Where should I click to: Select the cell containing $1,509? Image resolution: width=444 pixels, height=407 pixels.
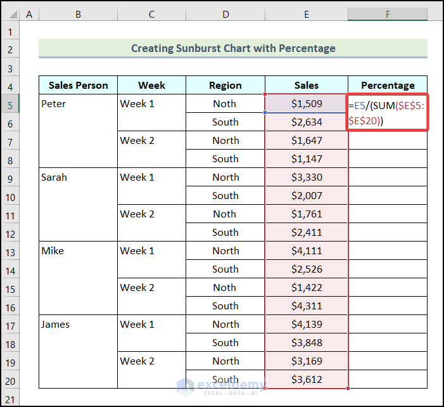(x=307, y=104)
